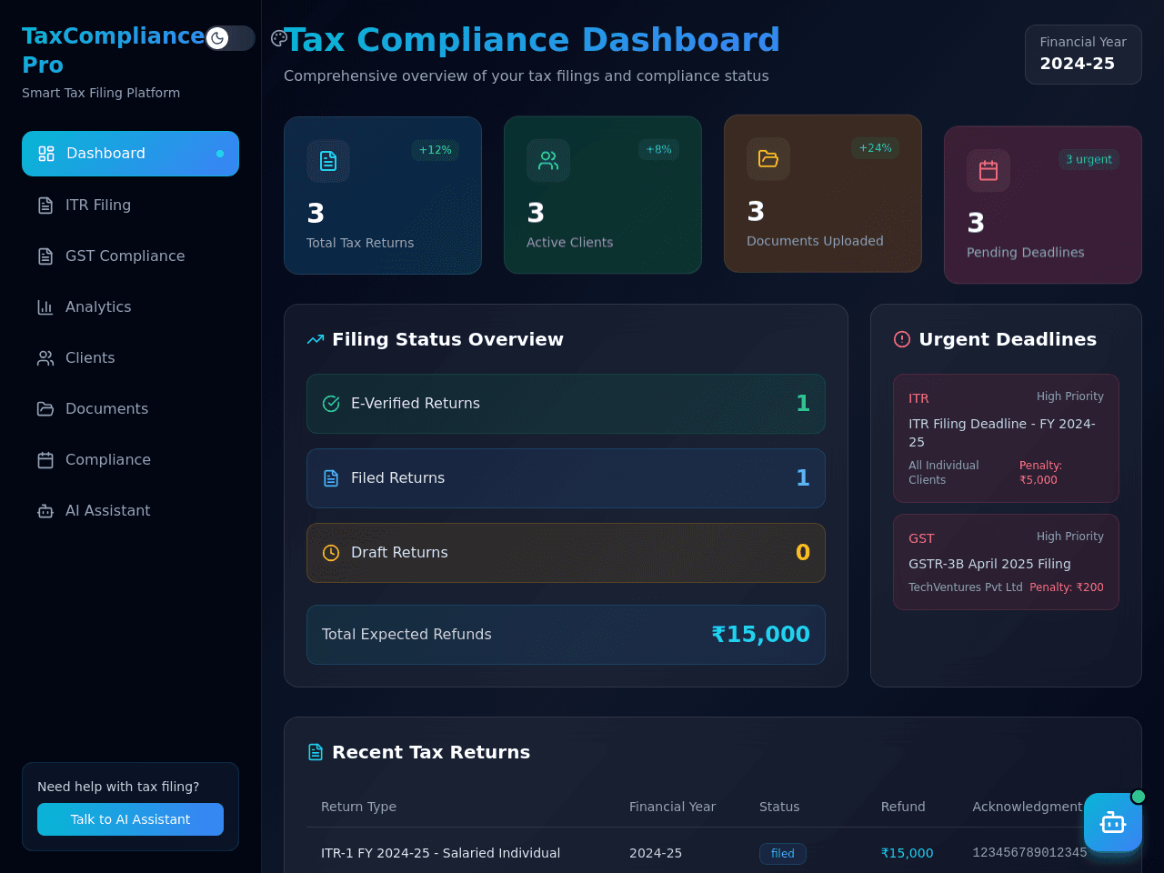Click the Active Clients users icon

[548, 161]
